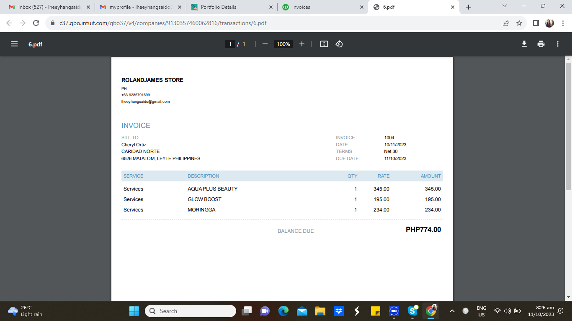Screen dimensions: 572x321
Task: Click the AQUA PLUS BEAUTY description
Action: (213, 189)
